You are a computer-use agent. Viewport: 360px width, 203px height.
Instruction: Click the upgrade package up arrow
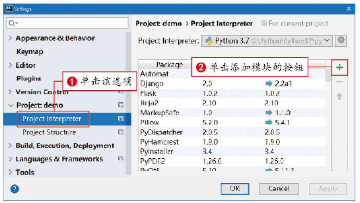coord(339,97)
